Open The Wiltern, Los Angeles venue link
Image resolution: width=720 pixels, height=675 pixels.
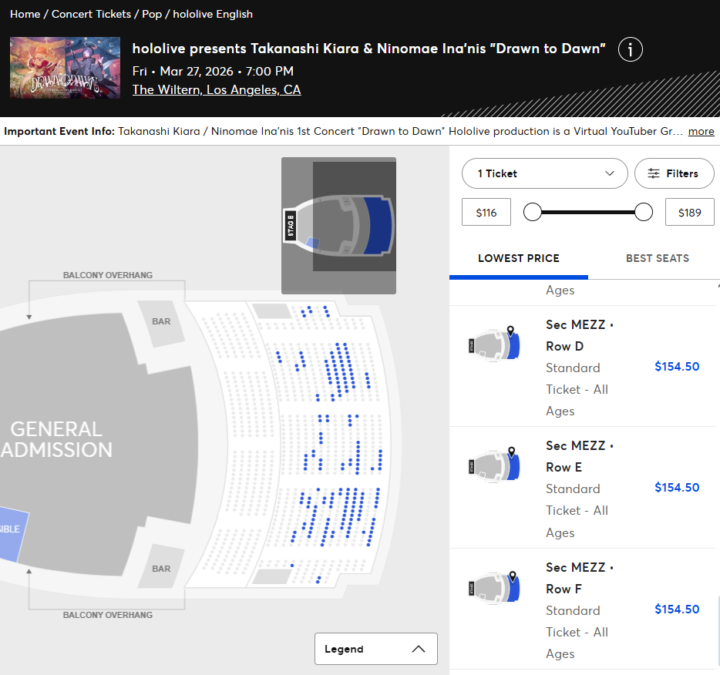(x=217, y=90)
